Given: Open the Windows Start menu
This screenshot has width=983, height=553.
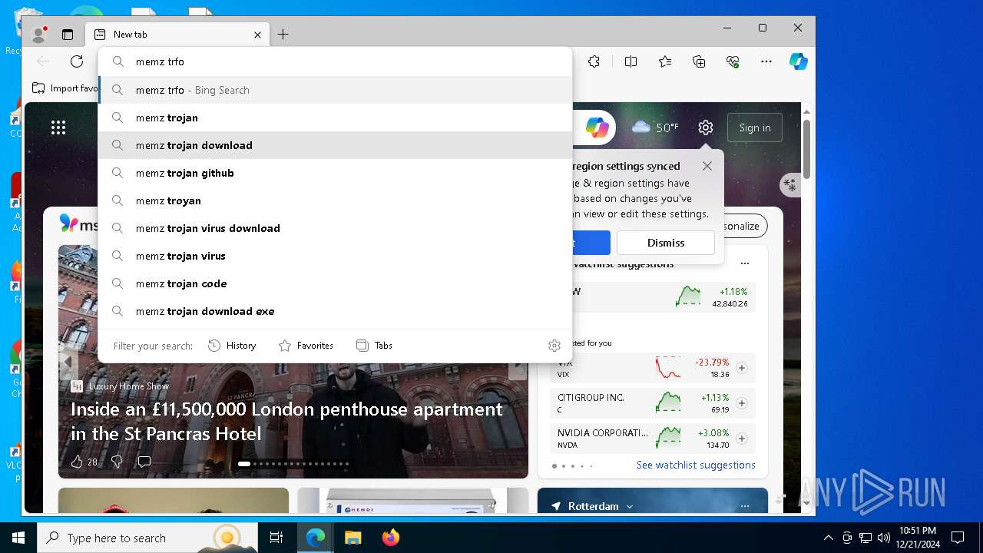Looking at the screenshot, I should click(x=18, y=538).
